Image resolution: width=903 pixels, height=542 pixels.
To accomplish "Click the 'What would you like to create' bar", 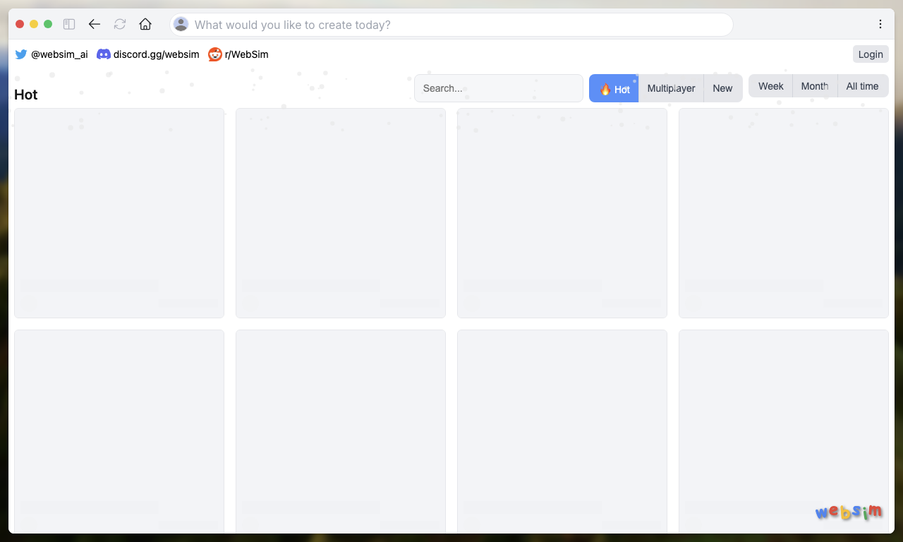I will pos(451,25).
